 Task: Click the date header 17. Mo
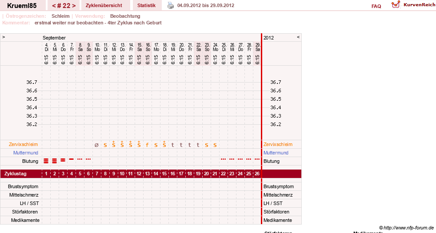tap(156, 47)
